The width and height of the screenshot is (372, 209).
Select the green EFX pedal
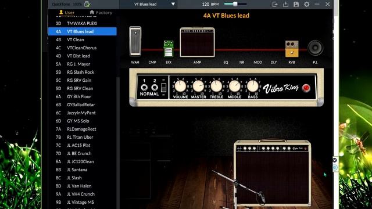[x=169, y=49]
